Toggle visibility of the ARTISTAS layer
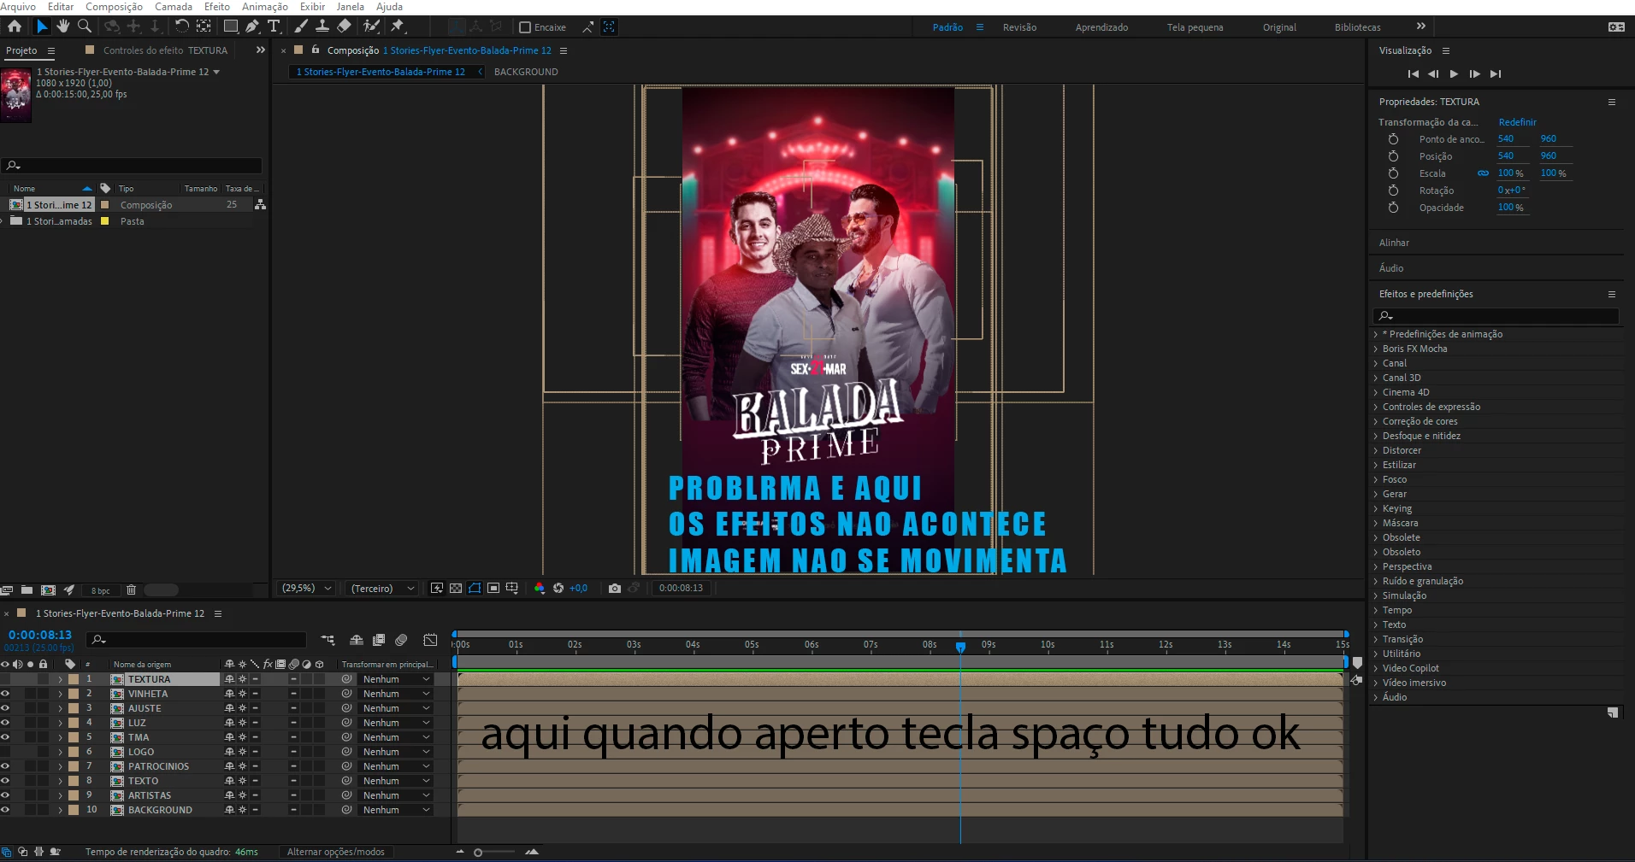The image size is (1635, 862). point(5,795)
